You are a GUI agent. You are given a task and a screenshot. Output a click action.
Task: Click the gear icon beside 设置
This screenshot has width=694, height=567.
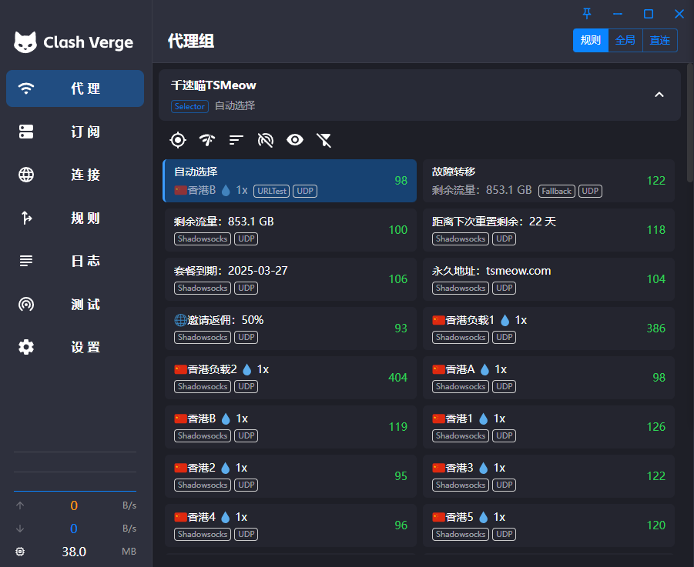[26, 347]
